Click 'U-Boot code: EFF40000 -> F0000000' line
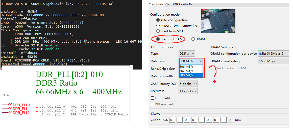This screenshot has width=293, height=134. (x=52, y=15)
